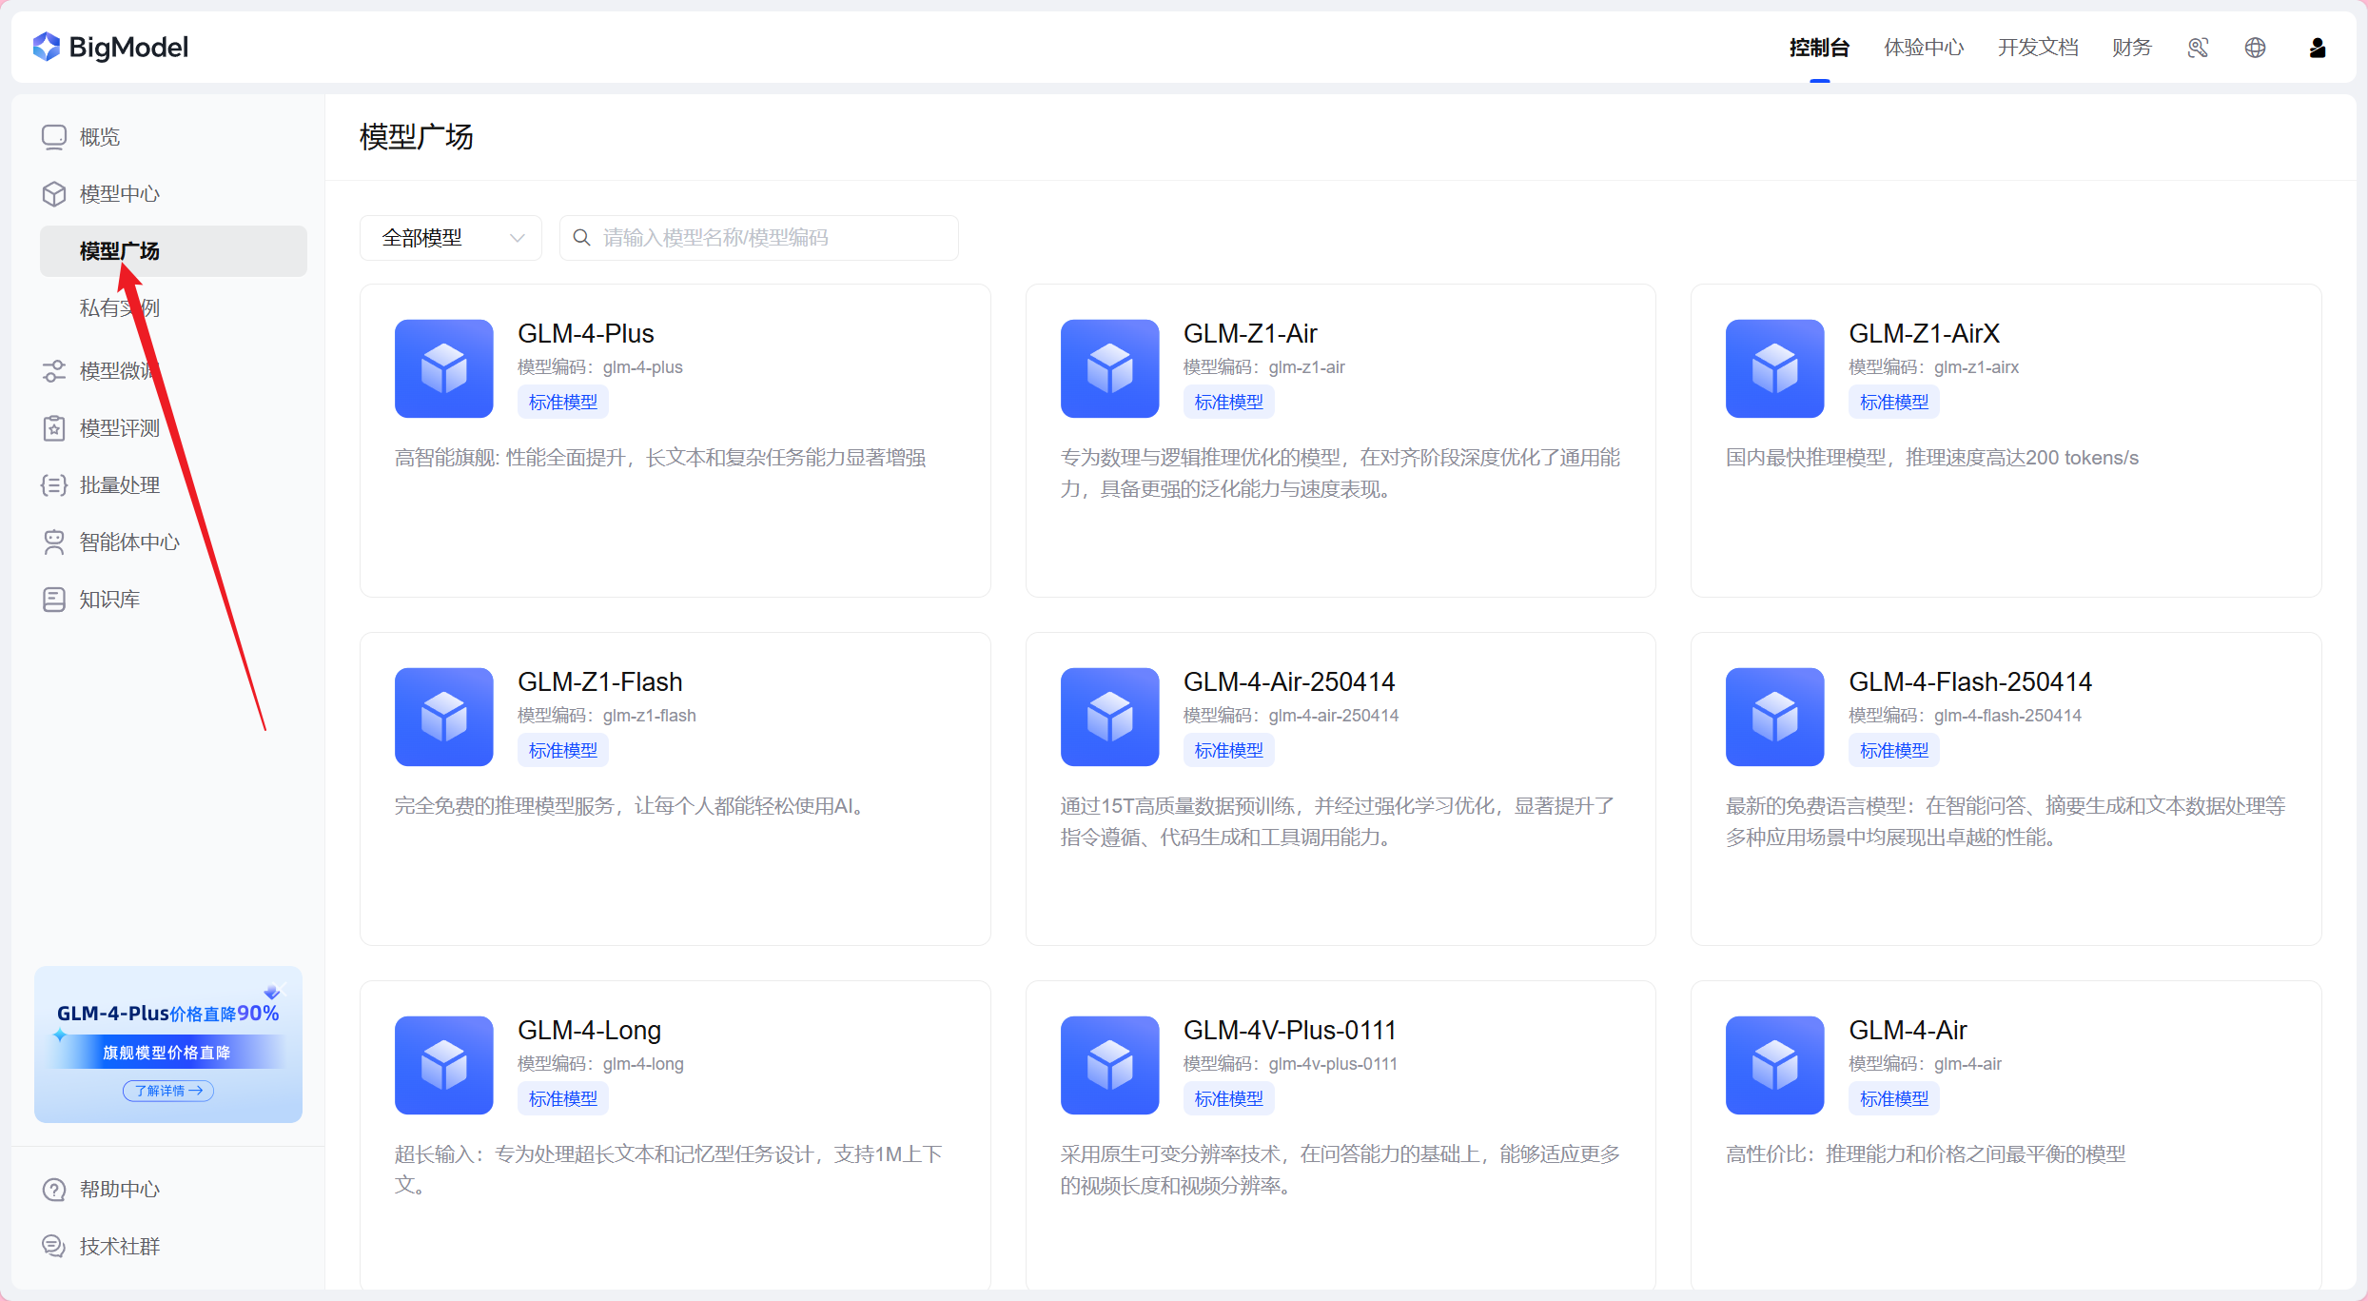
Task: Click the 技术社群 chat icon
Action: [54, 1246]
